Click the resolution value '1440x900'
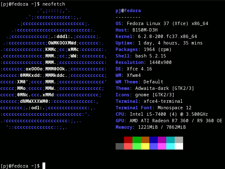The height and width of the screenshot is (169, 225). tap(161, 62)
